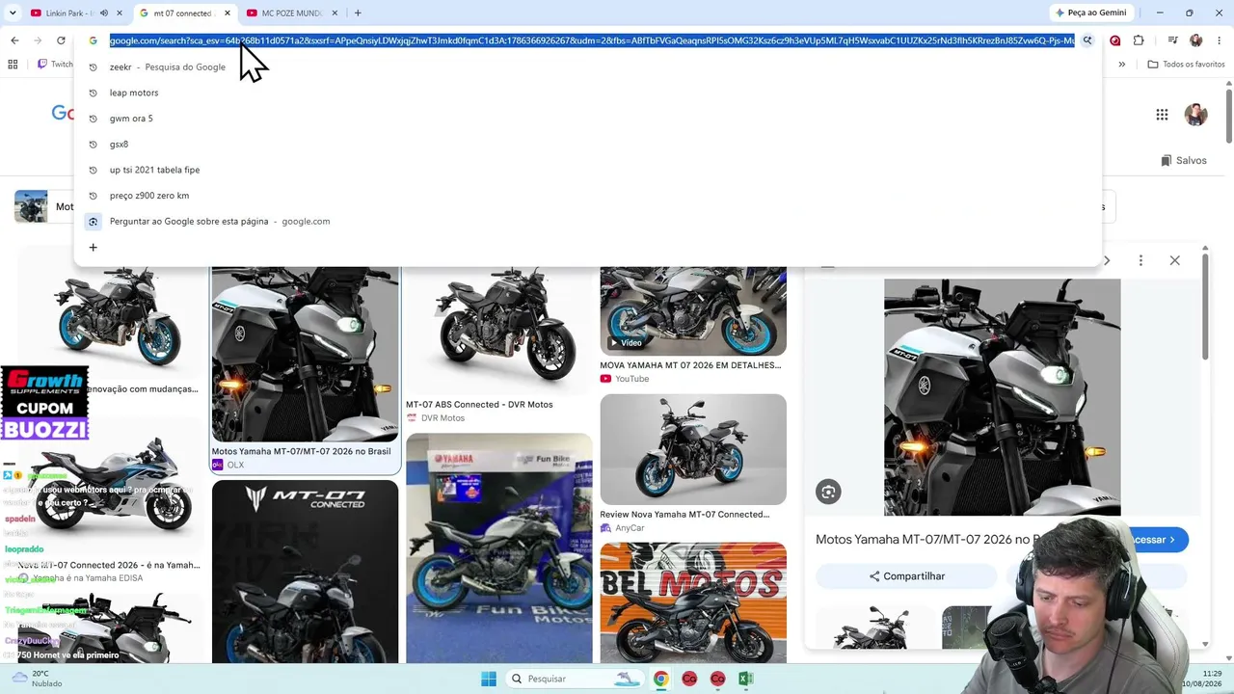Click the Peça ao Gemini button
The image size is (1234, 694).
(x=1090, y=13)
